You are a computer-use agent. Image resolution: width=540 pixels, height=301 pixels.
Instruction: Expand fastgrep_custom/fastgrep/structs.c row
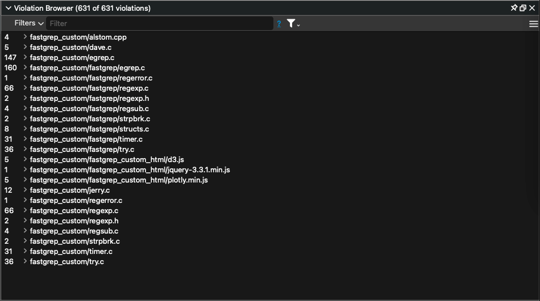[25, 129]
